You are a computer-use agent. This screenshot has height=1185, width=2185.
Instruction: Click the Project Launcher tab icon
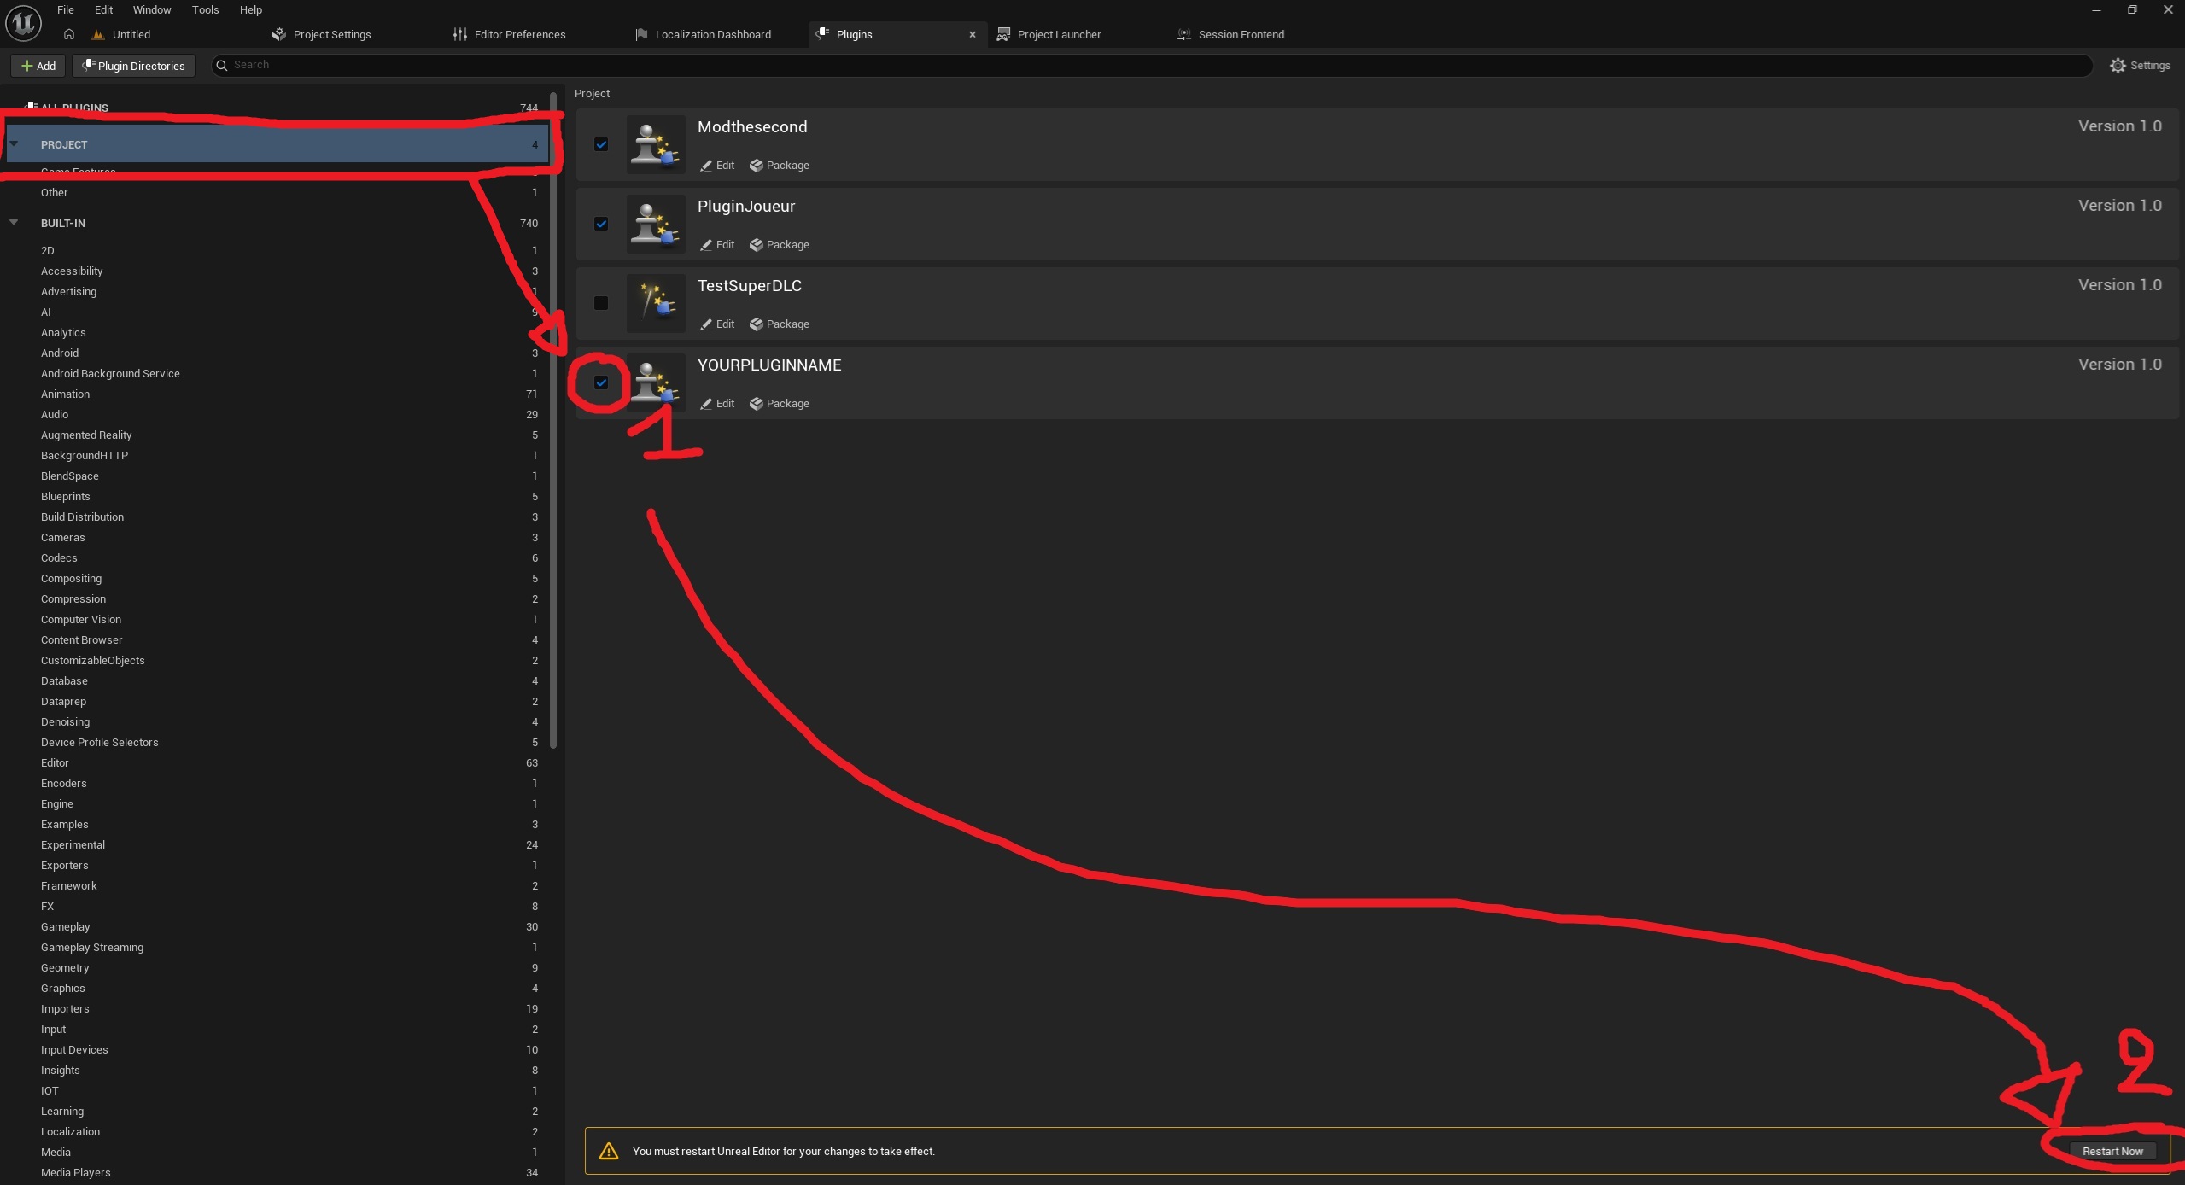coord(1003,34)
